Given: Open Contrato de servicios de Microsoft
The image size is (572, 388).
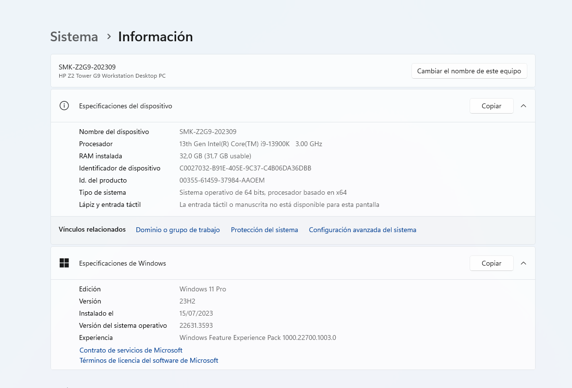Looking at the screenshot, I should tap(131, 350).
